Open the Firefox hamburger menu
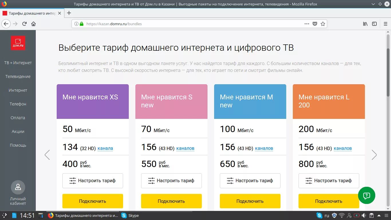Image resolution: width=391 pixels, height=220 pixels. (x=386, y=24)
